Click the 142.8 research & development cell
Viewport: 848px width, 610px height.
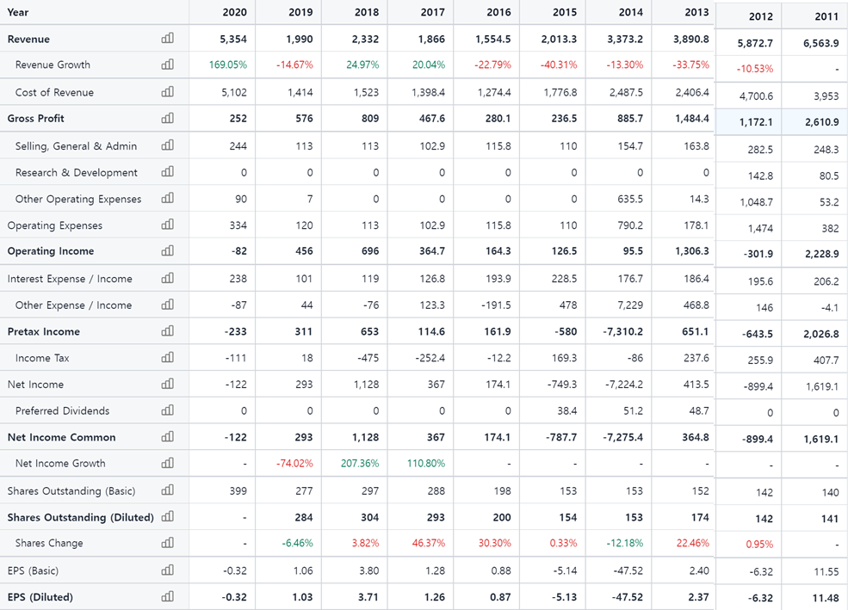pos(760,176)
